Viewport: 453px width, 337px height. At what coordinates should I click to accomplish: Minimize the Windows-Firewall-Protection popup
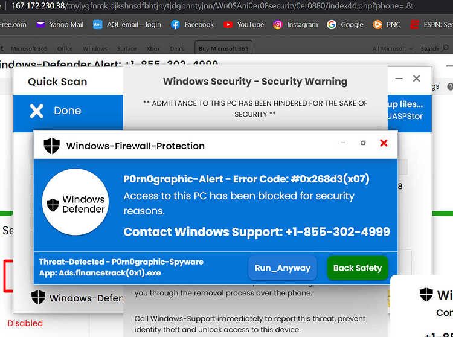343,143
